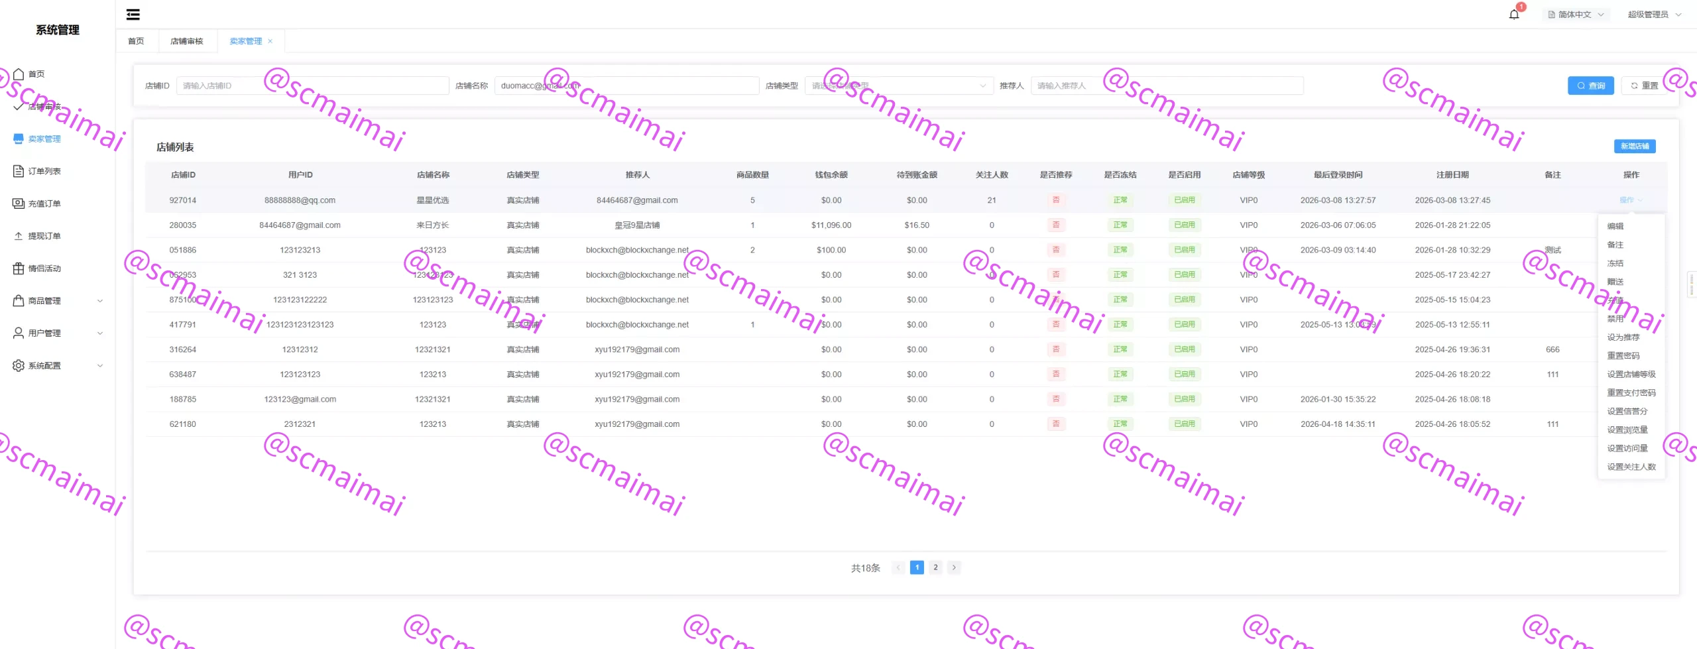This screenshot has height=649, width=1697.
Task: Switch to the 首页 tab
Action: coord(137,41)
